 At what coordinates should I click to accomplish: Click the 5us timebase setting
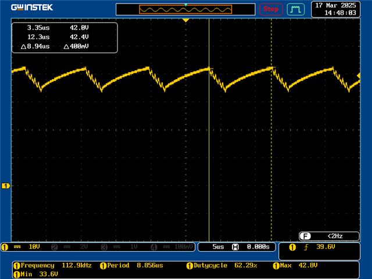pos(219,247)
